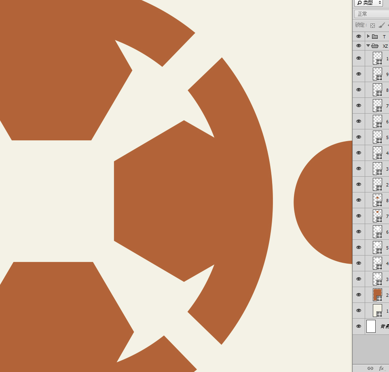Hide the 背景 background layer
The width and height of the screenshot is (389, 372).
[x=359, y=326]
